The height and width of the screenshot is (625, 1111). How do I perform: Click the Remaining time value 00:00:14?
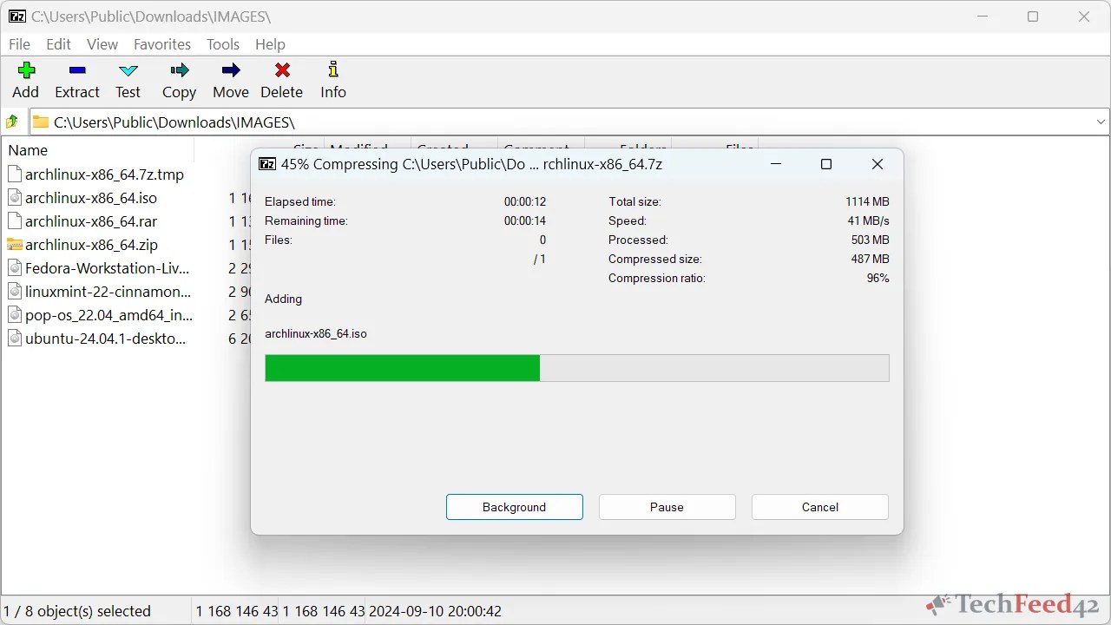525,220
